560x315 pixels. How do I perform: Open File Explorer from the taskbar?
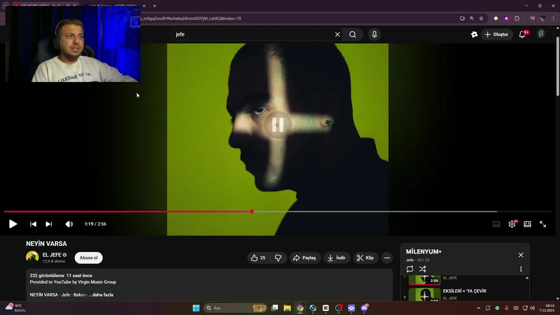coord(287,308)
